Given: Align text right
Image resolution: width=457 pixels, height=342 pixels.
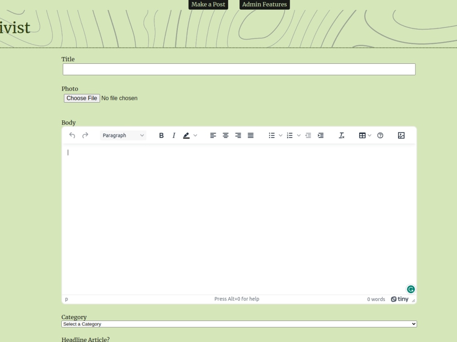Looking at the screenshot, I should point(238,135).
